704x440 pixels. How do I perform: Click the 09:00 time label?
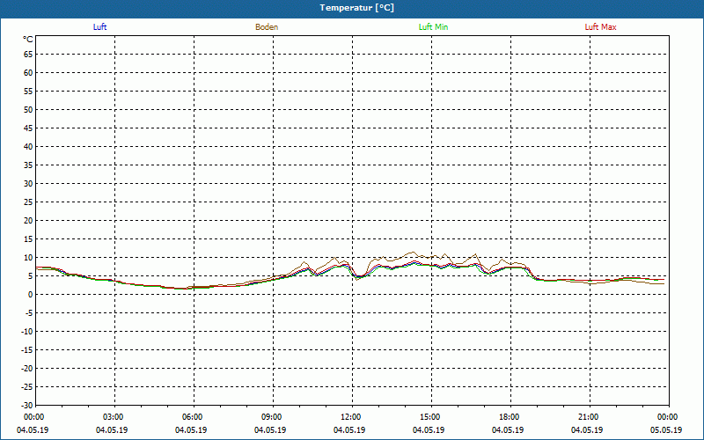click(273, 417)
